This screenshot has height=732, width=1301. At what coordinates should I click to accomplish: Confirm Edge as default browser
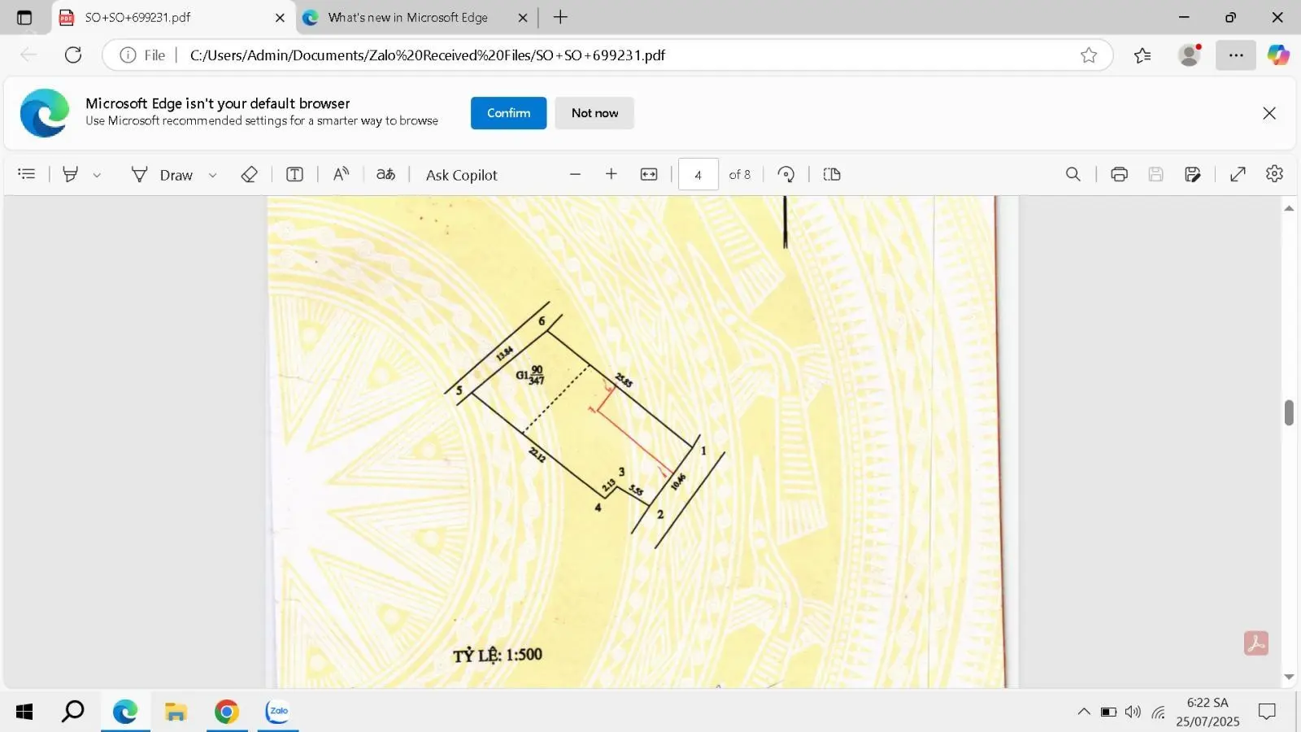508,113
